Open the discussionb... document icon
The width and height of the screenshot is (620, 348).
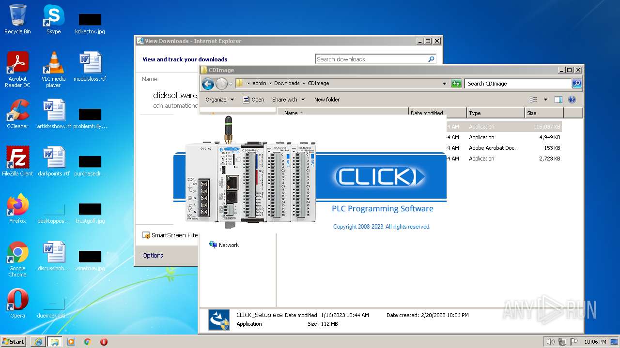pyautogui.click(x=54, y=256)
